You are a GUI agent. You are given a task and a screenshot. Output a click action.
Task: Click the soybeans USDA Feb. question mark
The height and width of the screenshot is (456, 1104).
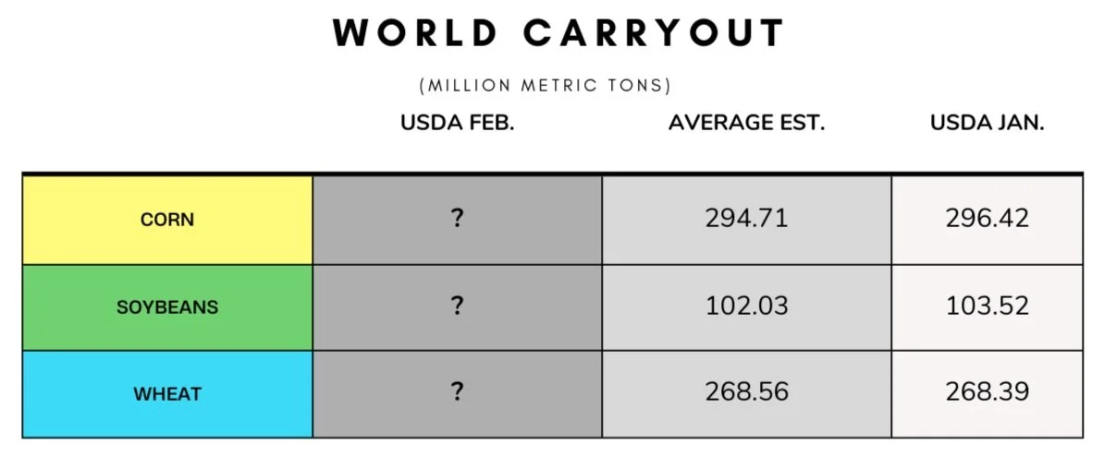[x=458, y=306]
